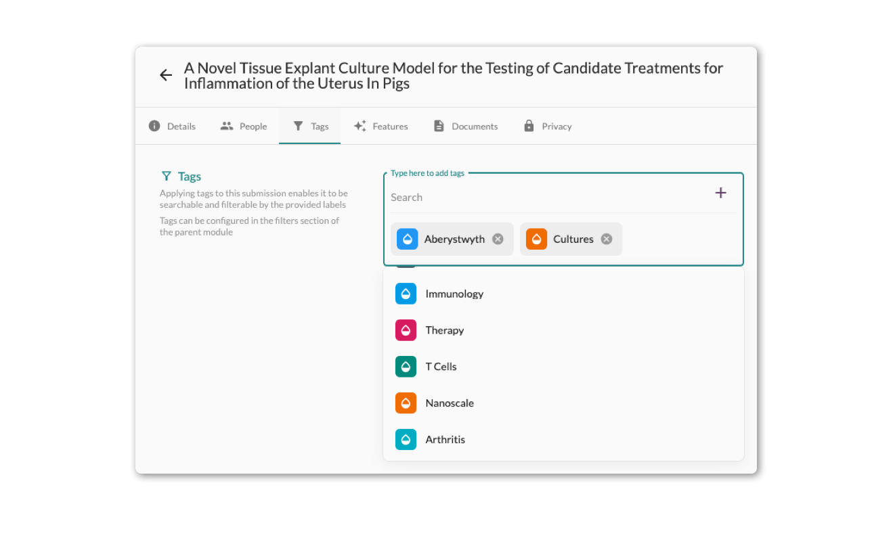The width and height of the screenshot is (893, 544).
Task: Select the Arthritis tag option
Action: [x=445, y=440]
